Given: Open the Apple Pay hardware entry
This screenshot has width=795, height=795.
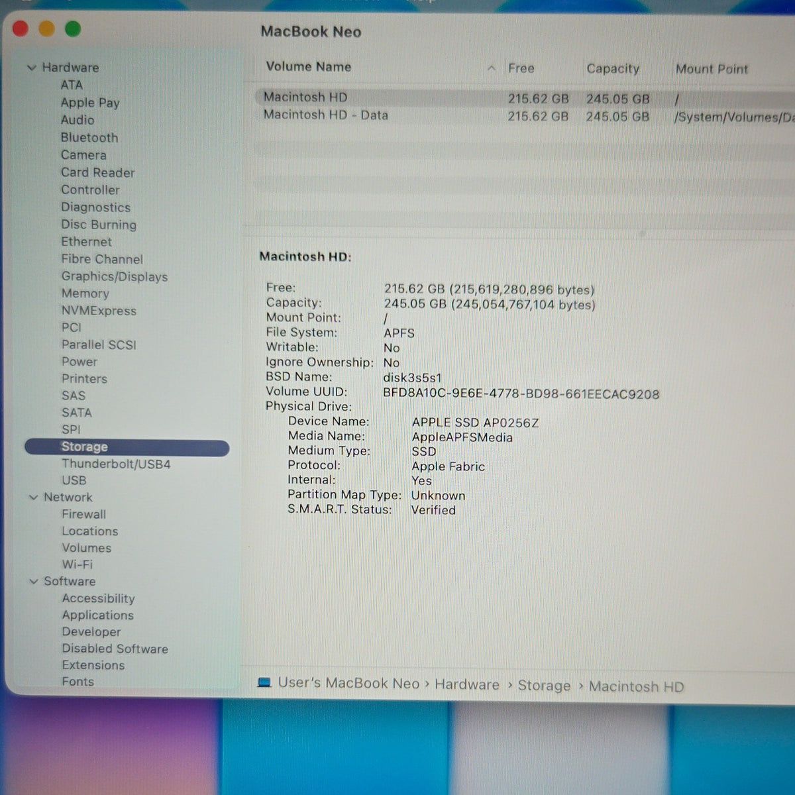Looking at the screenshot, I should click(90, 103).
